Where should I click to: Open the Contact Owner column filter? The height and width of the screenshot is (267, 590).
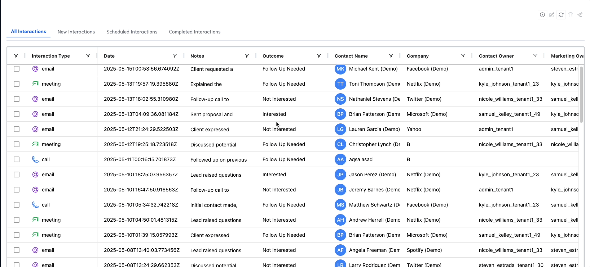click(535, 56)
